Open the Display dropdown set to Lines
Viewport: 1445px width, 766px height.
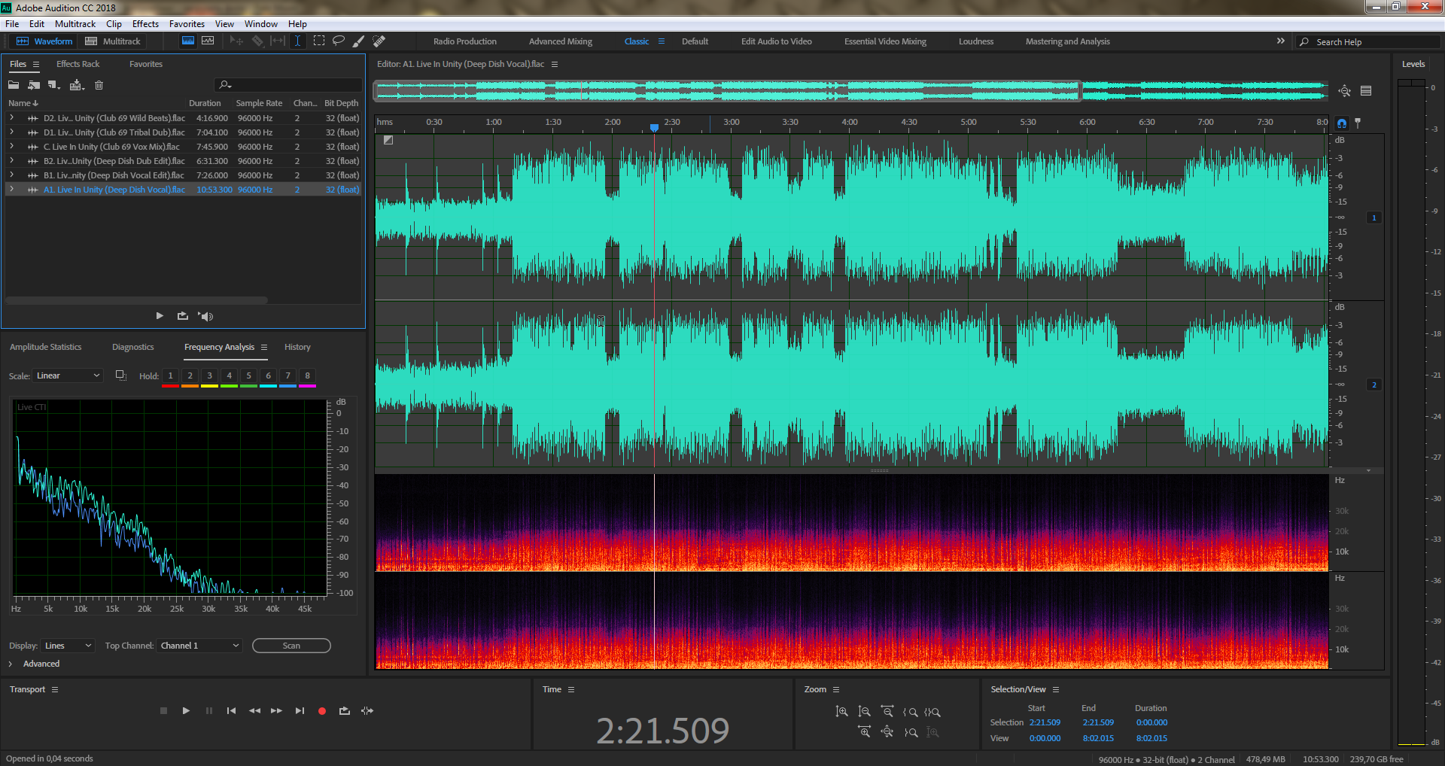[68, 646]
